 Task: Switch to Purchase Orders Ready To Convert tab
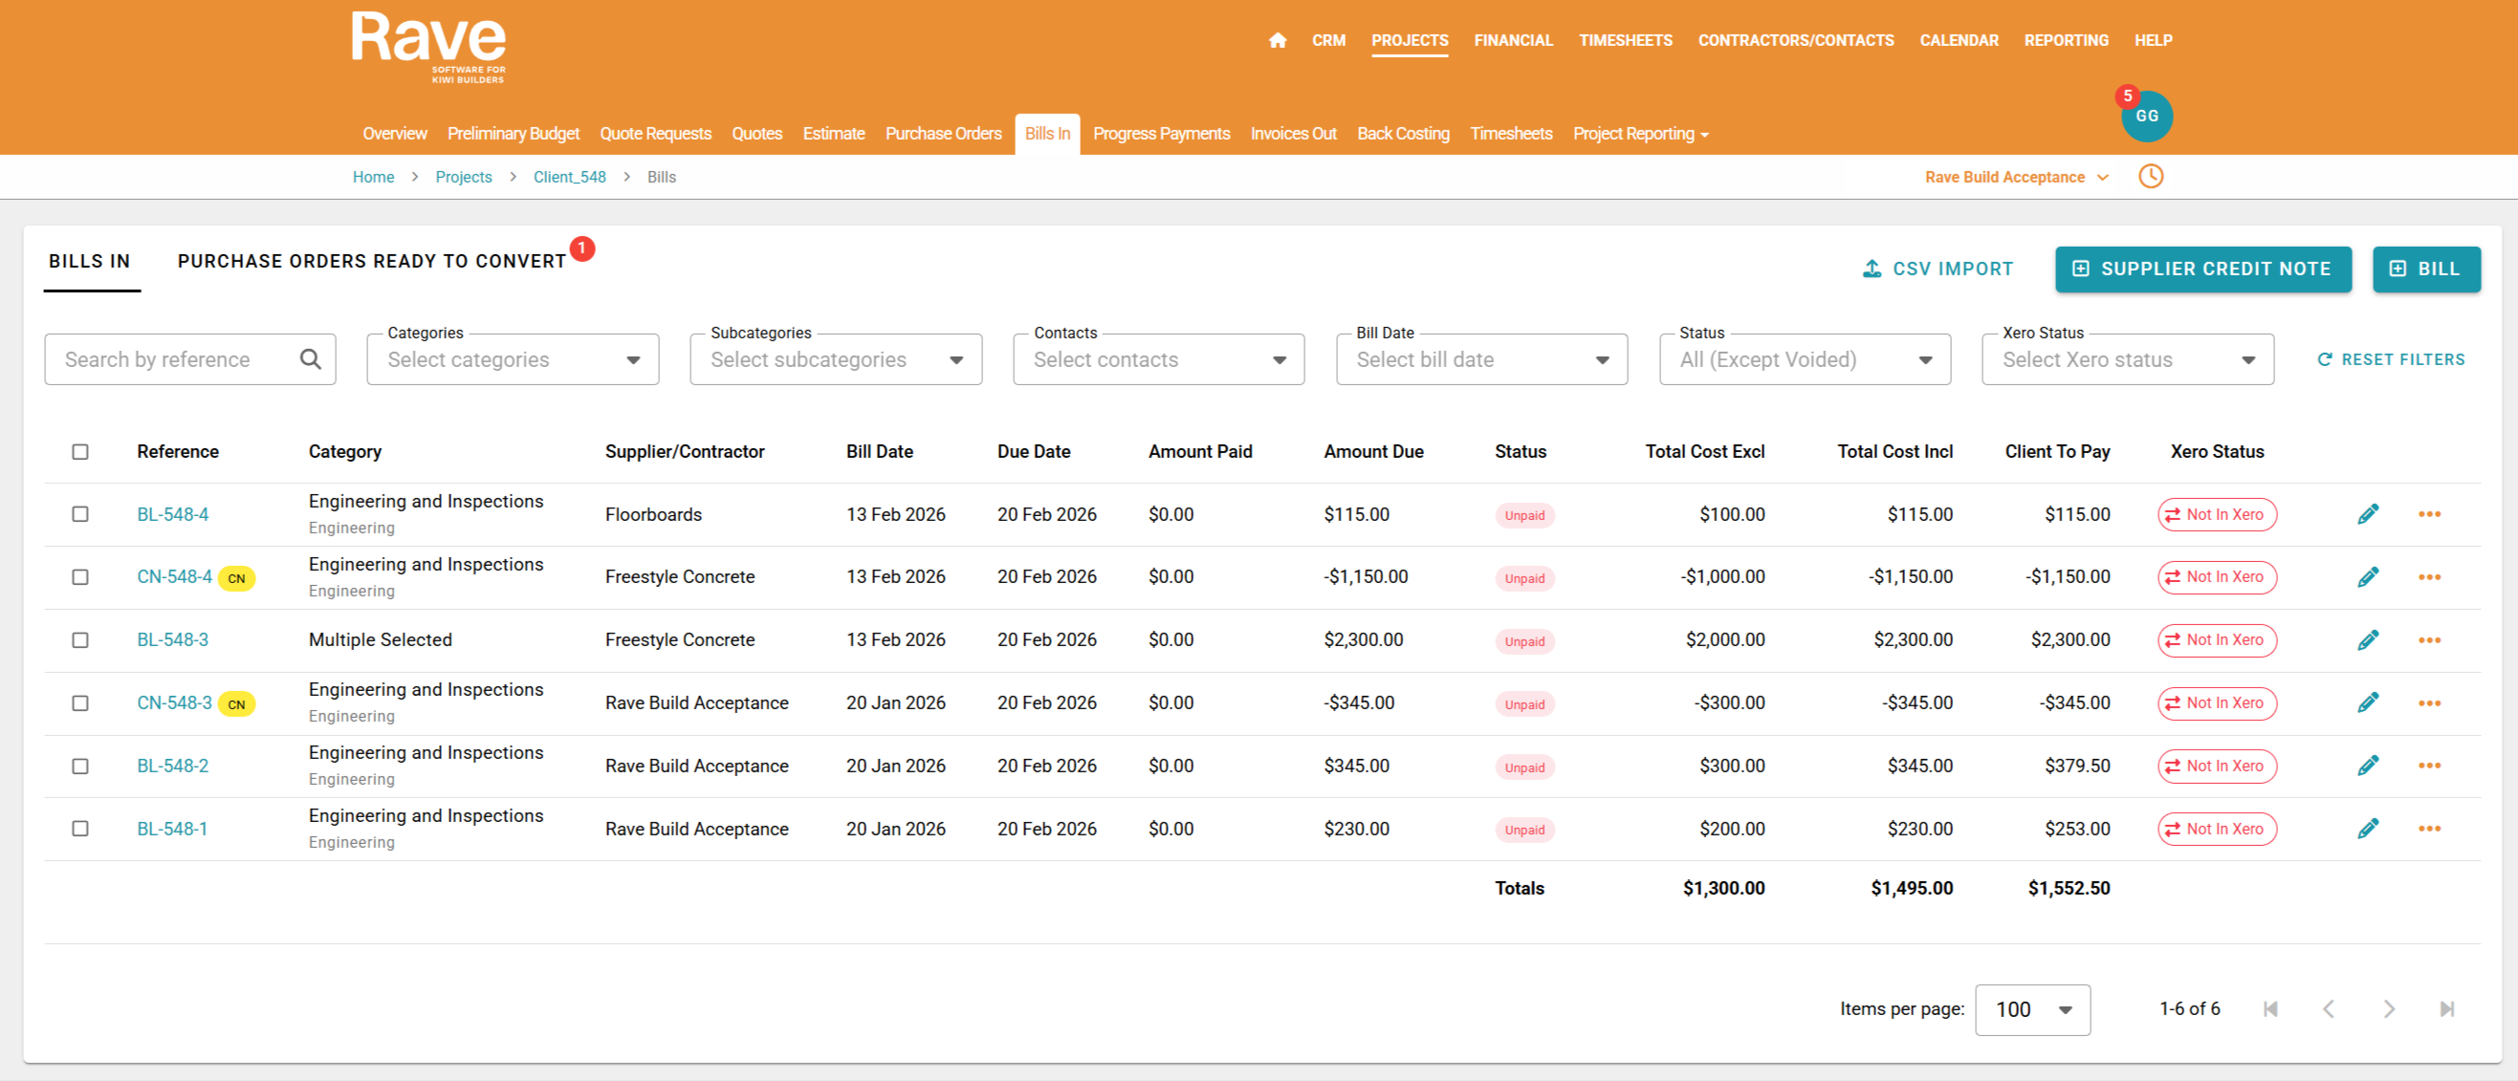point(371,262)
